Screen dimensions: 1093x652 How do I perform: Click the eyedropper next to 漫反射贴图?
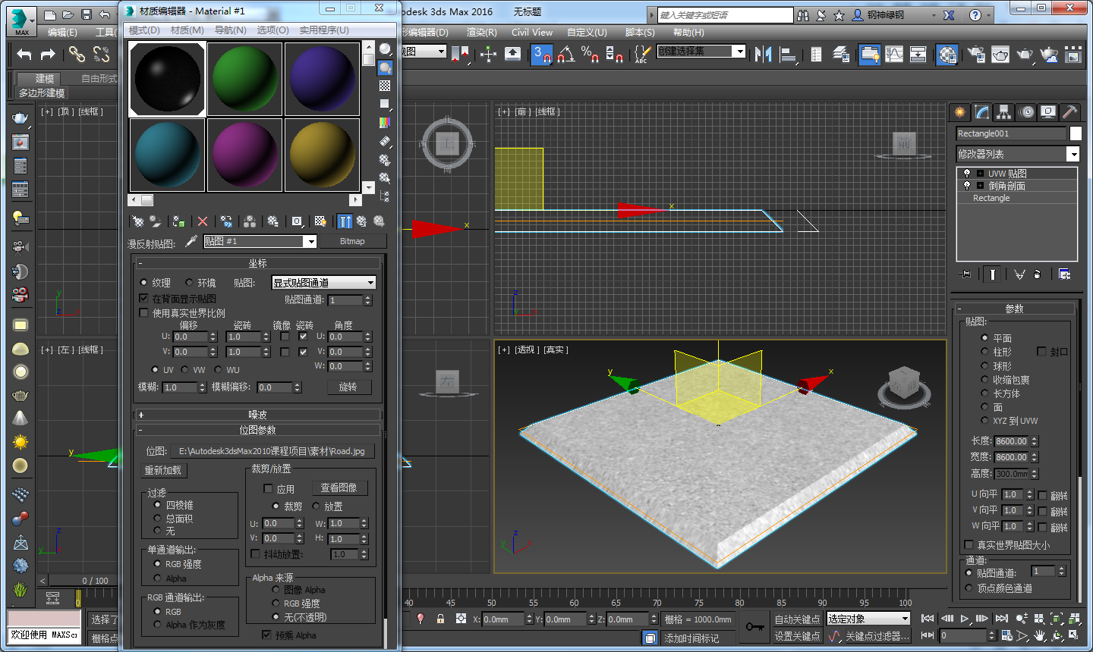pos(191,241)
